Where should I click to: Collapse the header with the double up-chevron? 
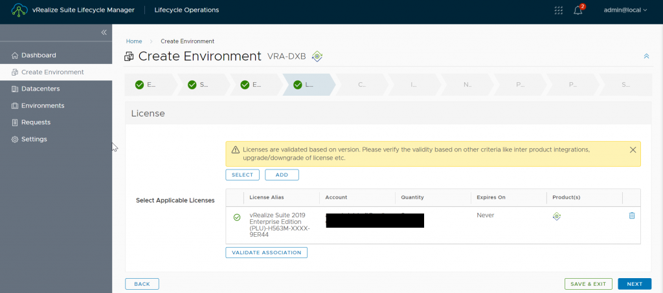[x=646, y=56]
